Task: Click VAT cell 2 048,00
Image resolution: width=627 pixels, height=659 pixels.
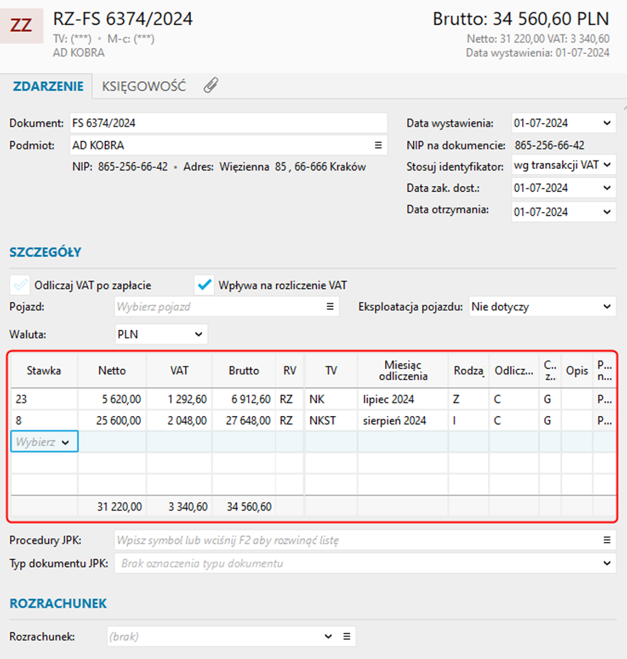Action: (x=179, y=420)
